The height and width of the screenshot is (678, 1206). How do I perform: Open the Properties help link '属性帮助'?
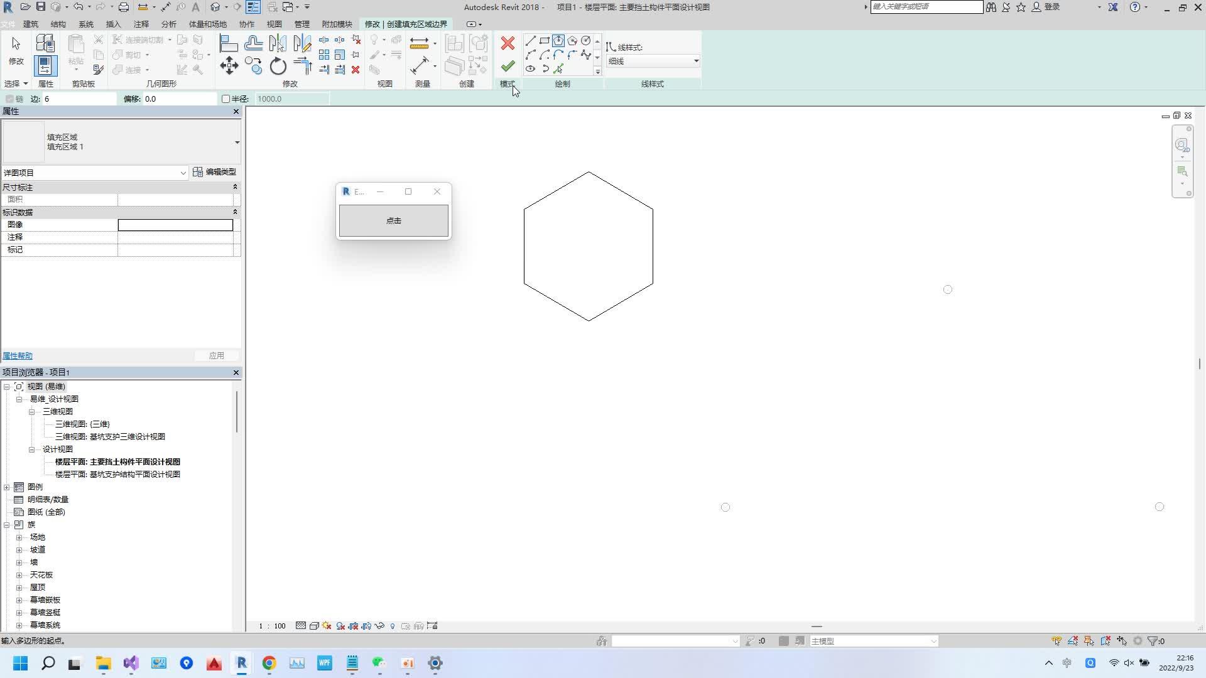18,356
